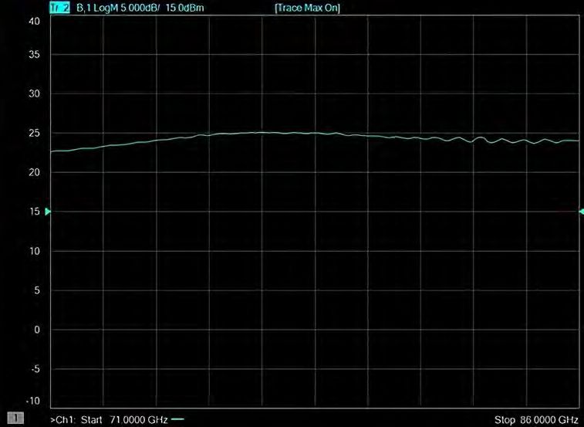This screenshot has height=427, width=584.
Task: Click the Trace Max On status text
Action: (x=307, y=8)
